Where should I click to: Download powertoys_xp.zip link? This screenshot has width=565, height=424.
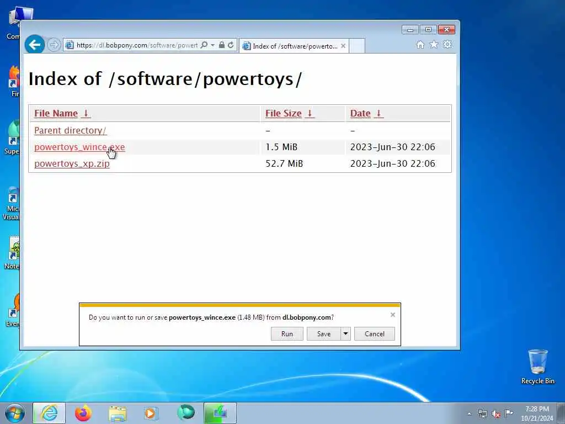tap(72, 163)
